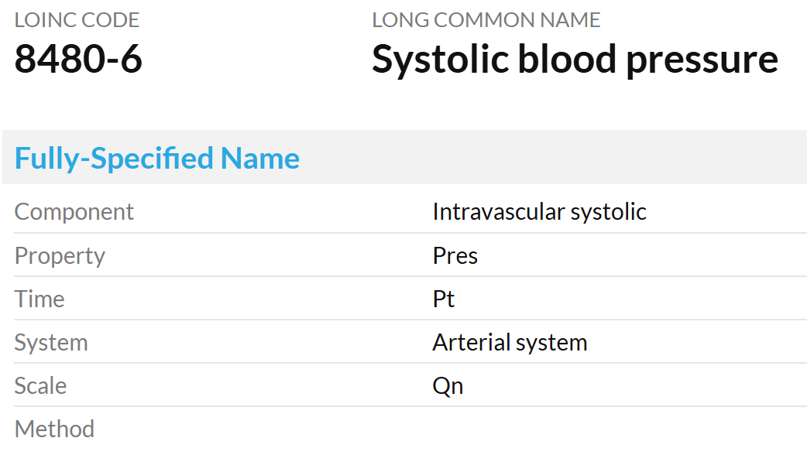
Task: Click the 'Property' row label
Action: pyautogui.click(x=60, y=255)
